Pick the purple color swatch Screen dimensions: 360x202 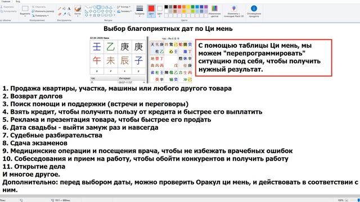coord(206,7)
